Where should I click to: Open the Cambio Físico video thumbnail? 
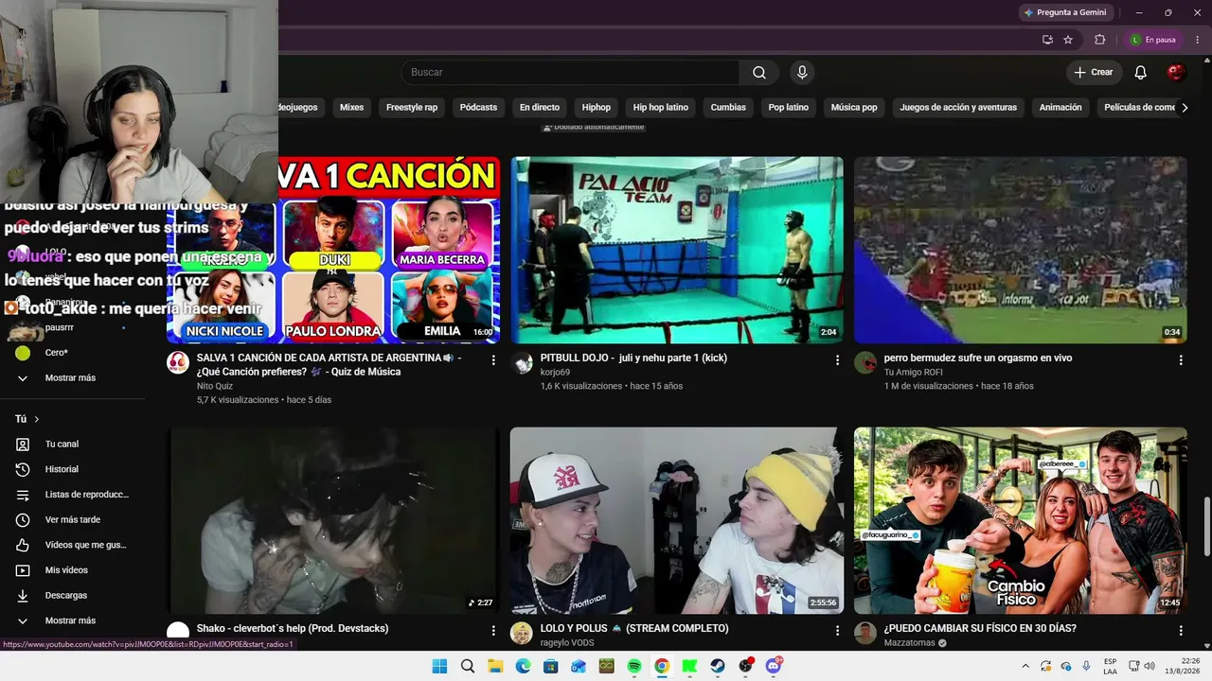click(x=1021, y=521)
